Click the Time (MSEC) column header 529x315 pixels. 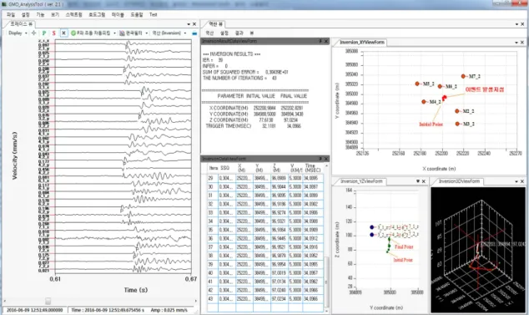click(x=313, y=168)
